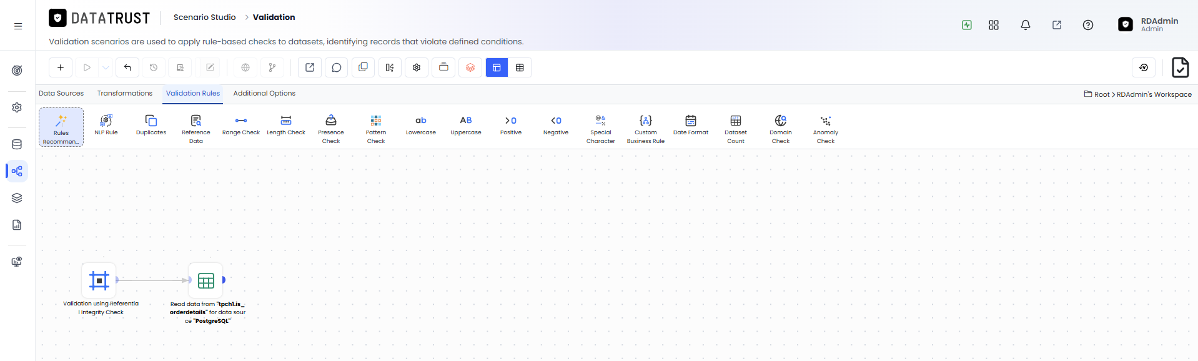Screen dimensions: 1198x361
Task: Click the export arrow toolbar button
Action: [x=310, y=67]
